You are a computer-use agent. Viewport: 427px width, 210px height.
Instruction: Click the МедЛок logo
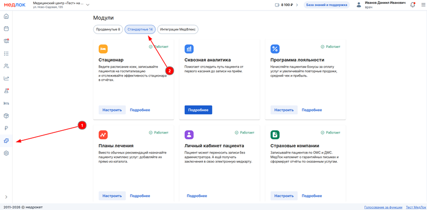click(x=15, y=5)
